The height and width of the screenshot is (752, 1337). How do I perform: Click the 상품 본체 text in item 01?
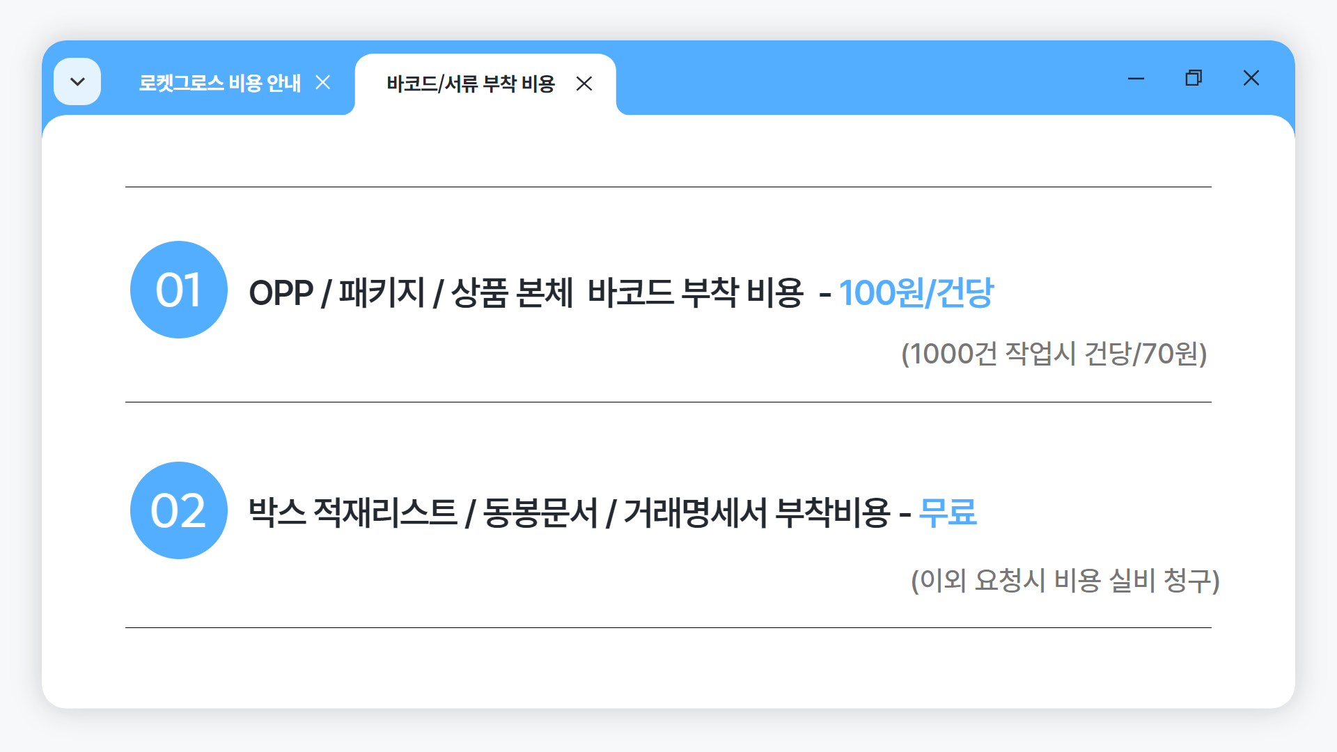tap(512, 292)
